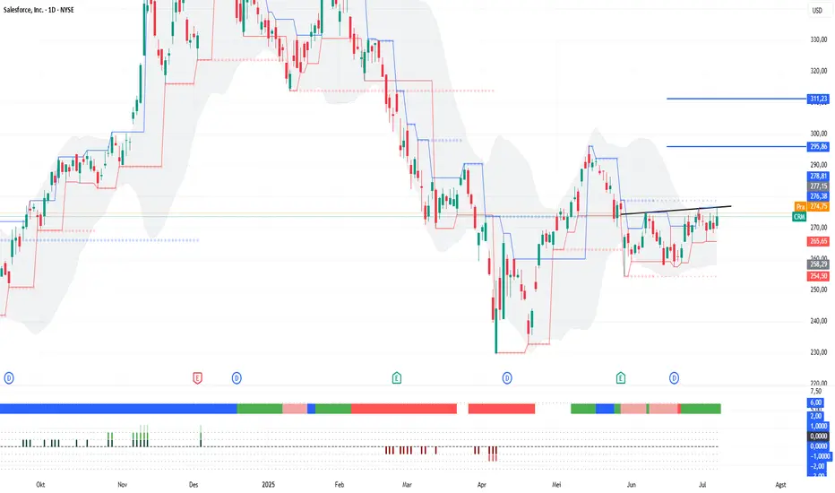Open the USD currency dropdown
The image size is (835, 493).
[x=817, y=10]
